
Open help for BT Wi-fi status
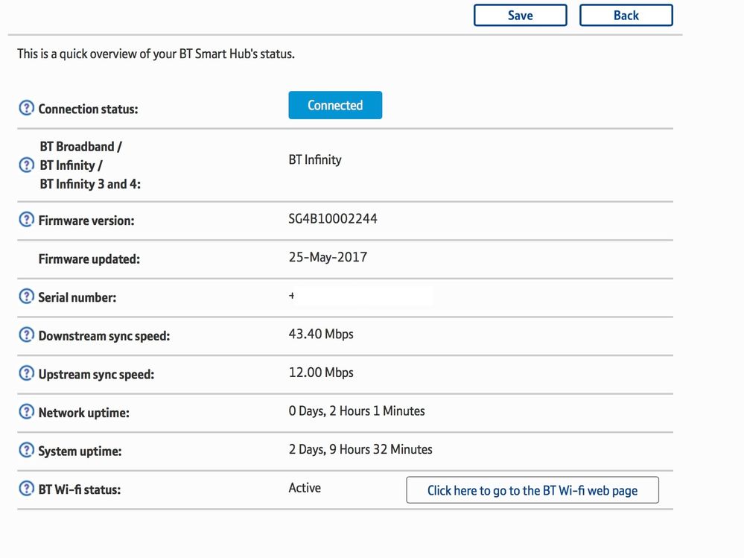(x=27, y=488)
